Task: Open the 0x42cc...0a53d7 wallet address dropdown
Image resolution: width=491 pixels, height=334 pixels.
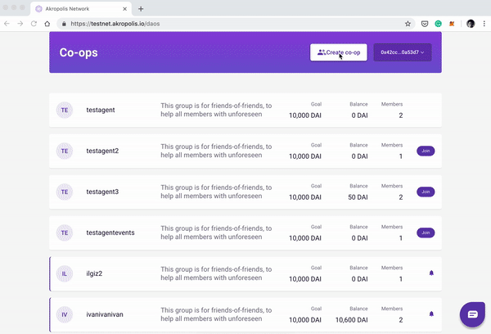Action: [403, 52]
